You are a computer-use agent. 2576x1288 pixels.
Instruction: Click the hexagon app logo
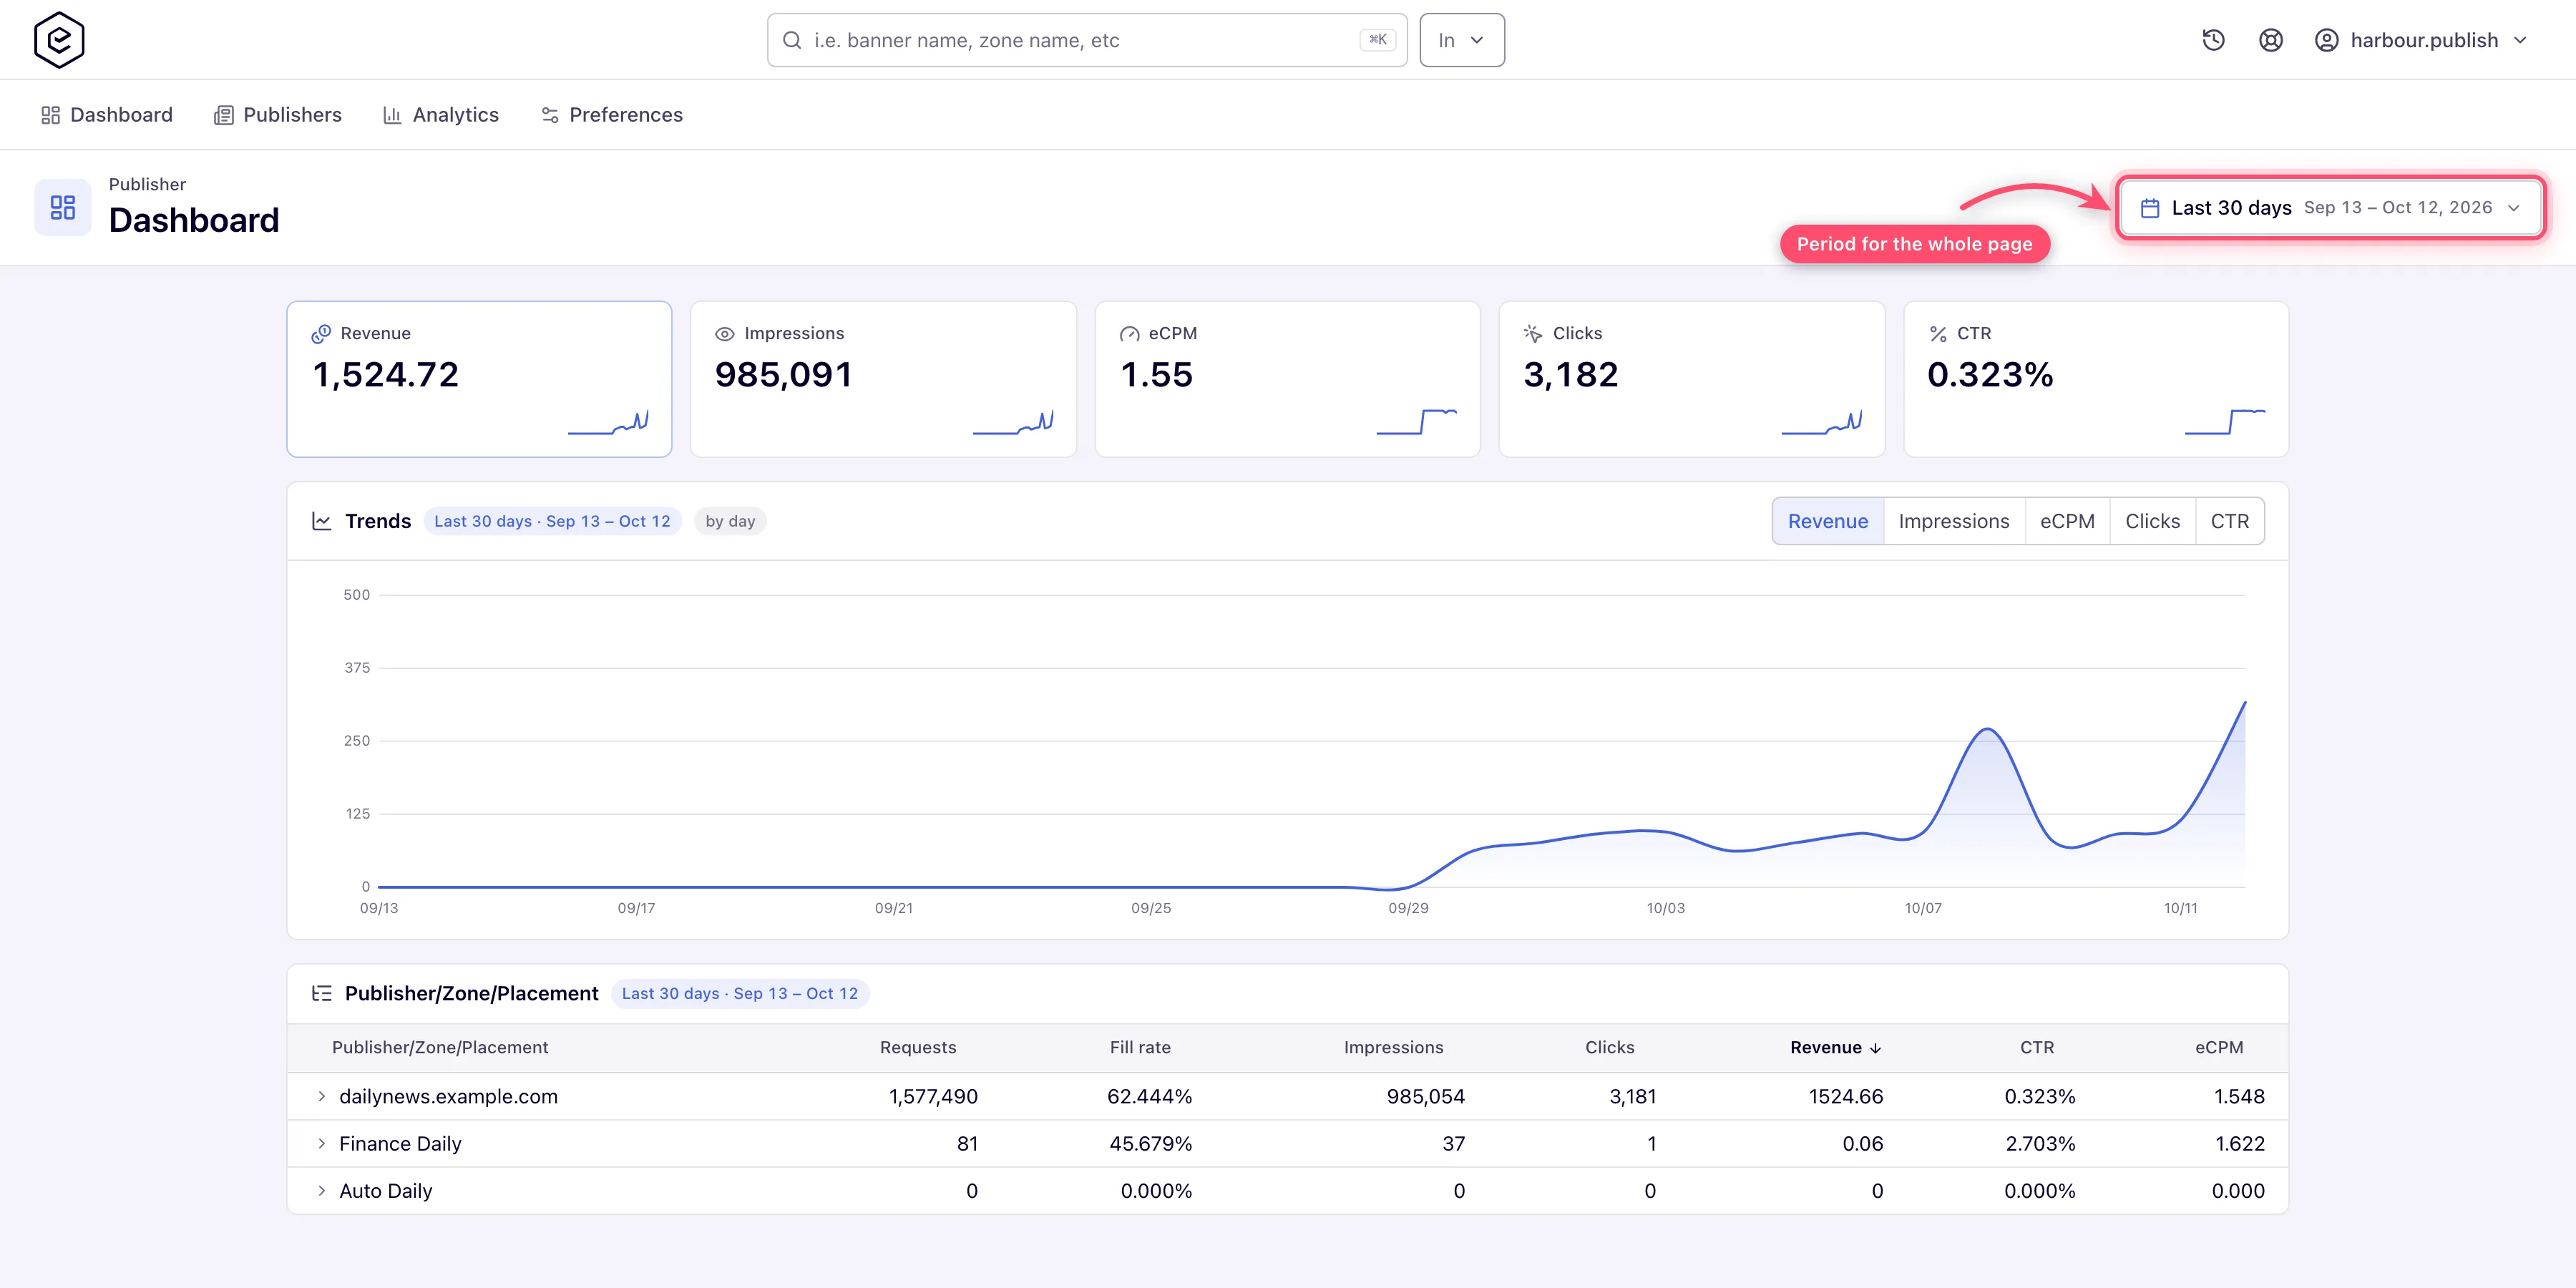(x=59, y=40)
